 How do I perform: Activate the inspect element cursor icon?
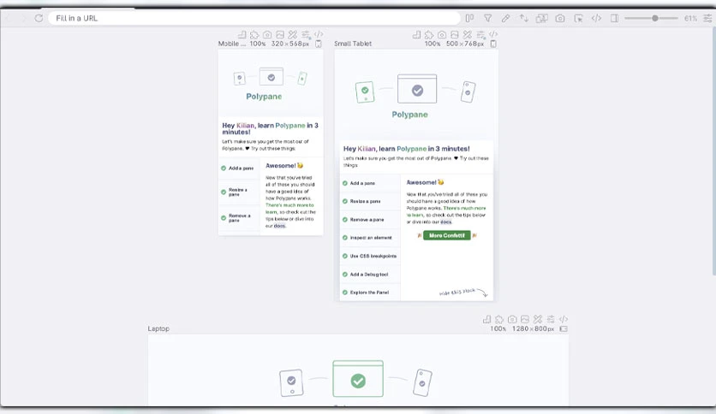[578, 18]
